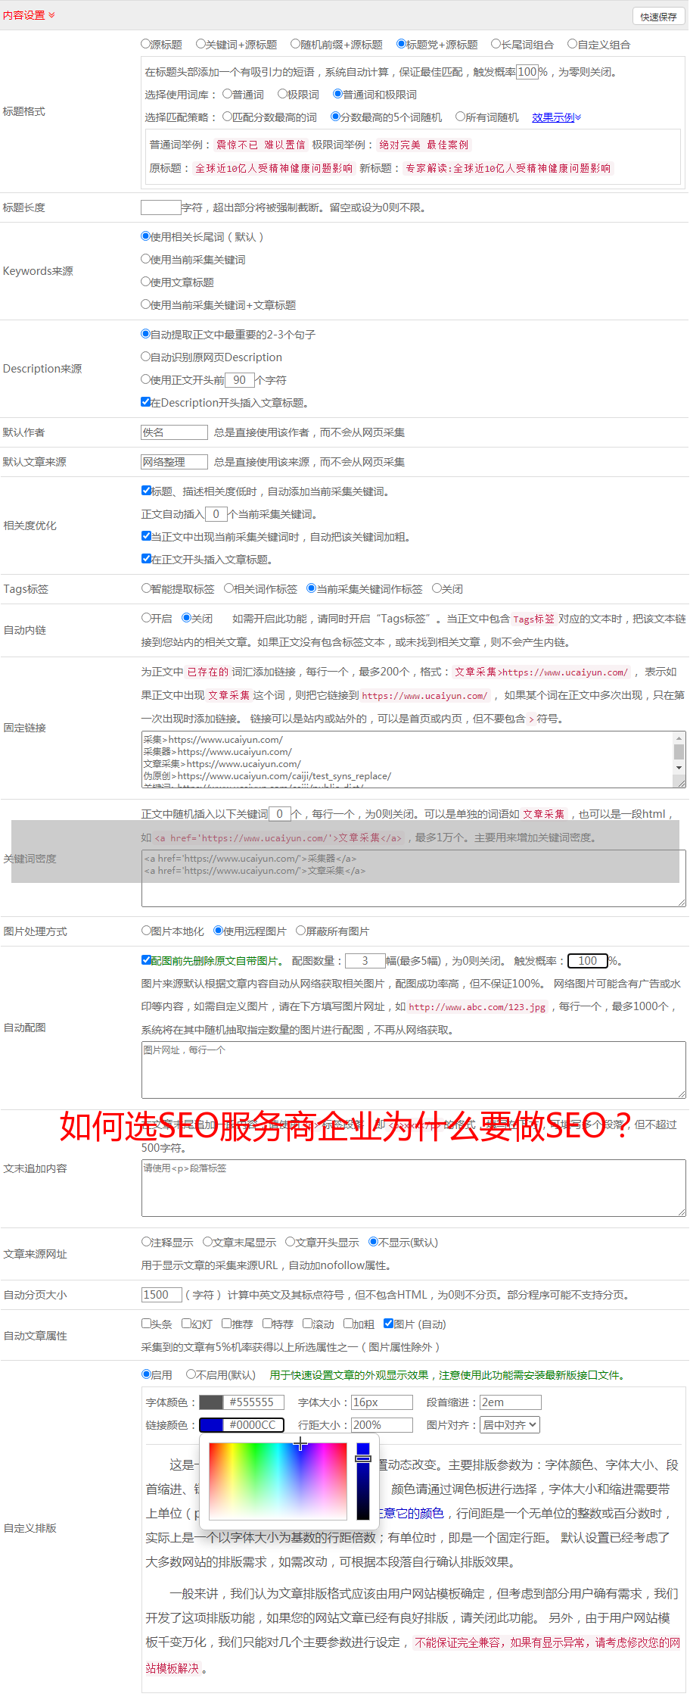Screen dimensions: 690x1703
Task: Select 注释显示 for source URL
Action: pos(147,1242)
